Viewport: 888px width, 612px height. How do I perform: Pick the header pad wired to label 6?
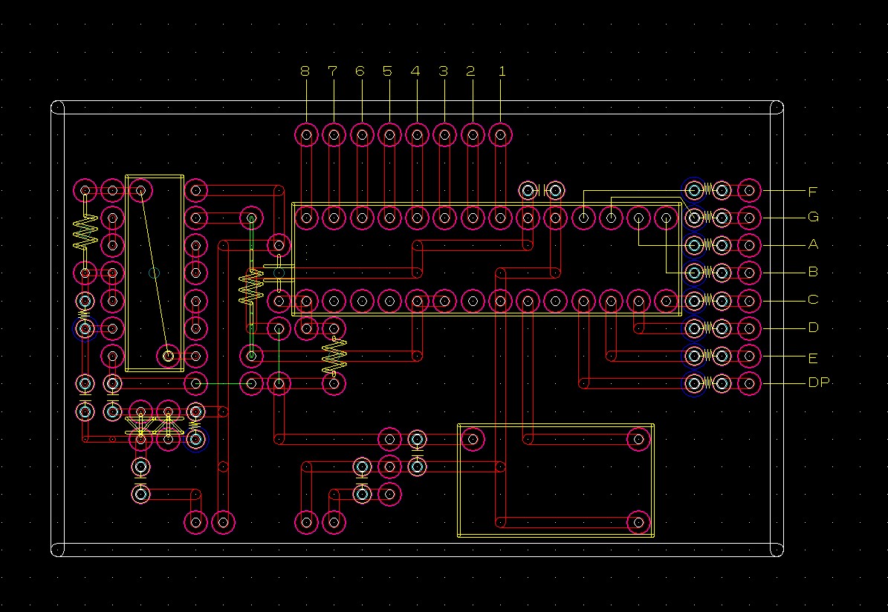[x=362, y=135]
